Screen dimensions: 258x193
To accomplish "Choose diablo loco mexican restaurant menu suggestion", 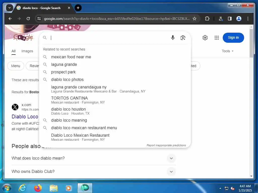I will point(115,128).
